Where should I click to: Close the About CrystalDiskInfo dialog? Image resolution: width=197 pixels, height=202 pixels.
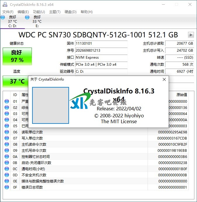click(164, 79)
